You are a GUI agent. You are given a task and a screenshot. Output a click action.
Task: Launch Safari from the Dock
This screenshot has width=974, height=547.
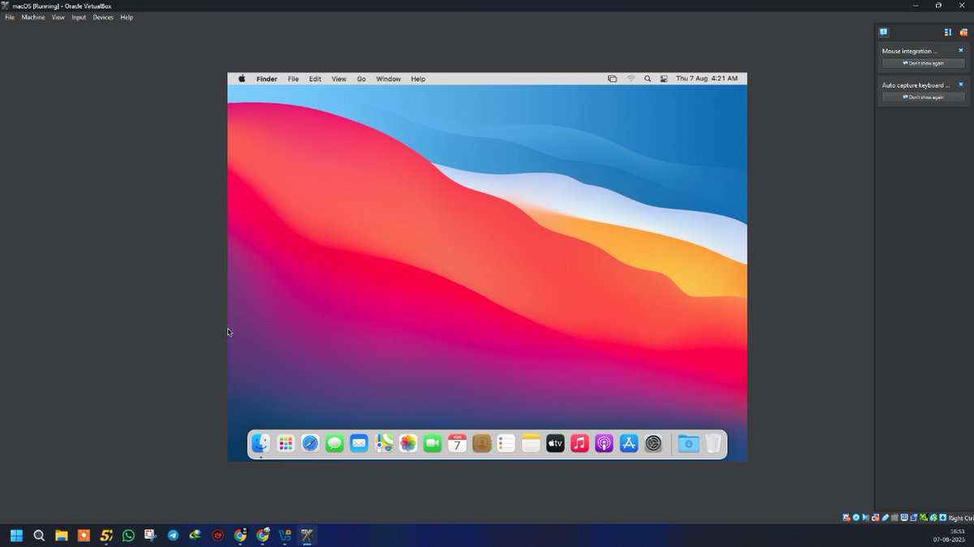pos(310,443)
